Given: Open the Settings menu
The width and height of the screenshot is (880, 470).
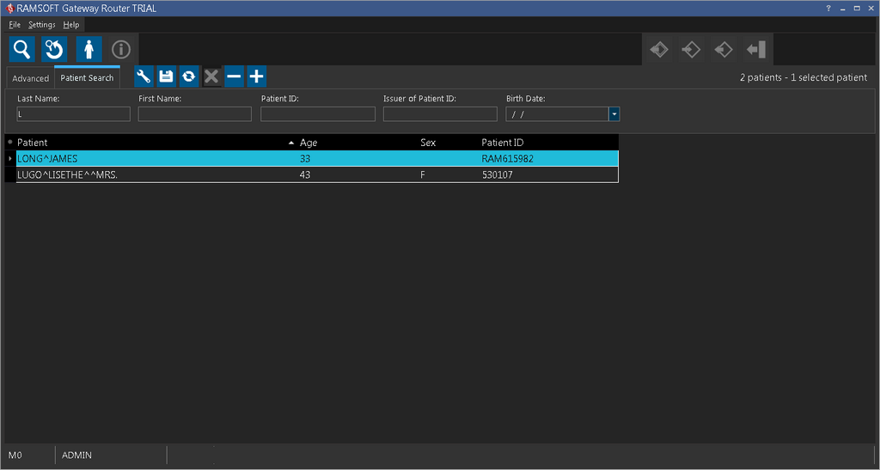Looking at the screenshot, I should 41,25.
